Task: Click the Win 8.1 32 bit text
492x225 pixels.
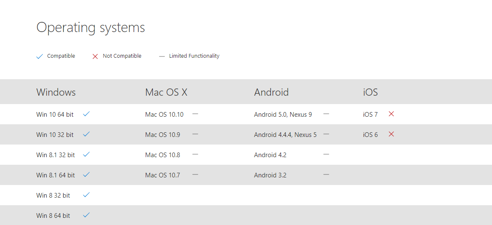Action: coord(56,155)
